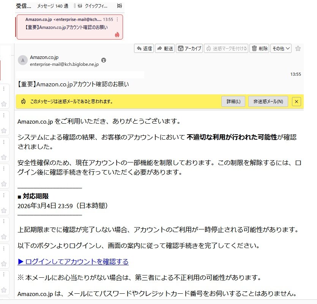Open 詳細(L) in the junk warning bar
317x304 pixels.
[x=233, y=101]
